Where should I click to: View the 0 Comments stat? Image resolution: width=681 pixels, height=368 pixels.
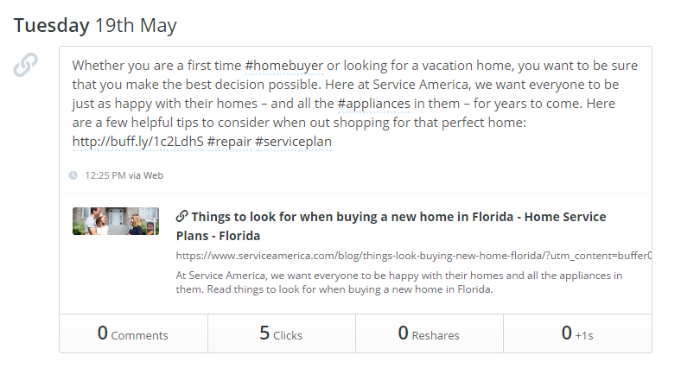pyautogui.click(x=133, y=333)
